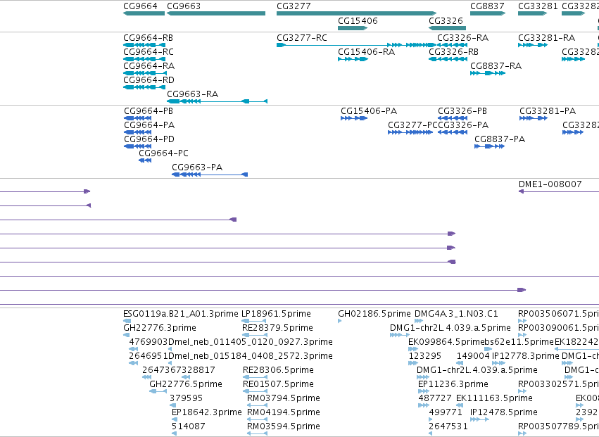
Task: Click EST label RE01507.5prime
Action: point(278,385)
